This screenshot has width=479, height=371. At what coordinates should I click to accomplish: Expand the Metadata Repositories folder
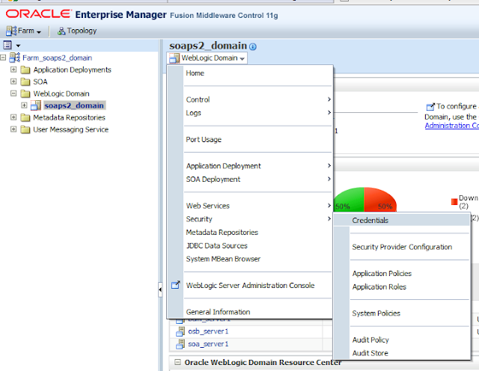13,117
